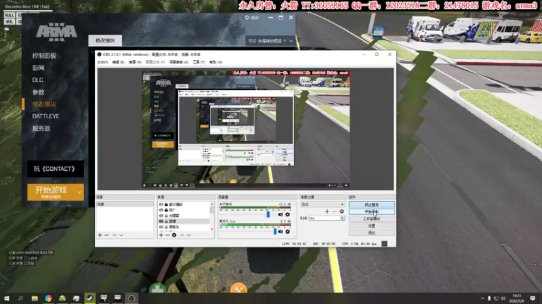The width and height of the screenshot is (542, 304).
Task: Remove the selected scene with minus icon
Action: pos(106,235)
